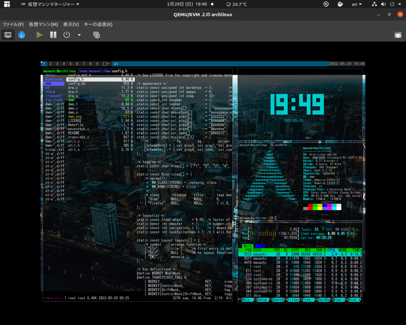Switch to dwm tag 2

click(50, 64)
